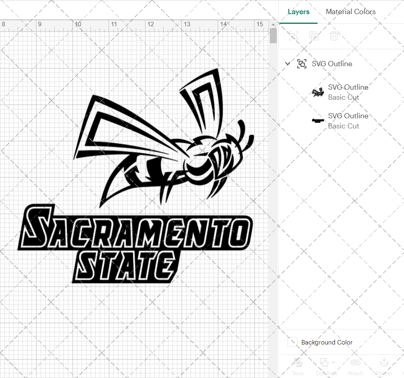Switch to the Layers tab
This screenshot has width=404, height=378.
(x=299, y=12)
